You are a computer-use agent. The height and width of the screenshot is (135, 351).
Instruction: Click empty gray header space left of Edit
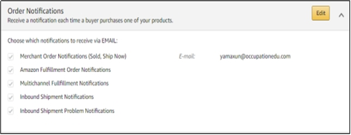[244, 14]
